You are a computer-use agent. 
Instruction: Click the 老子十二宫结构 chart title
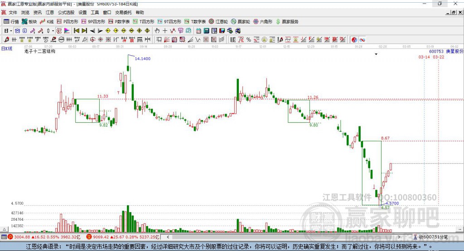tap(40, 51)
